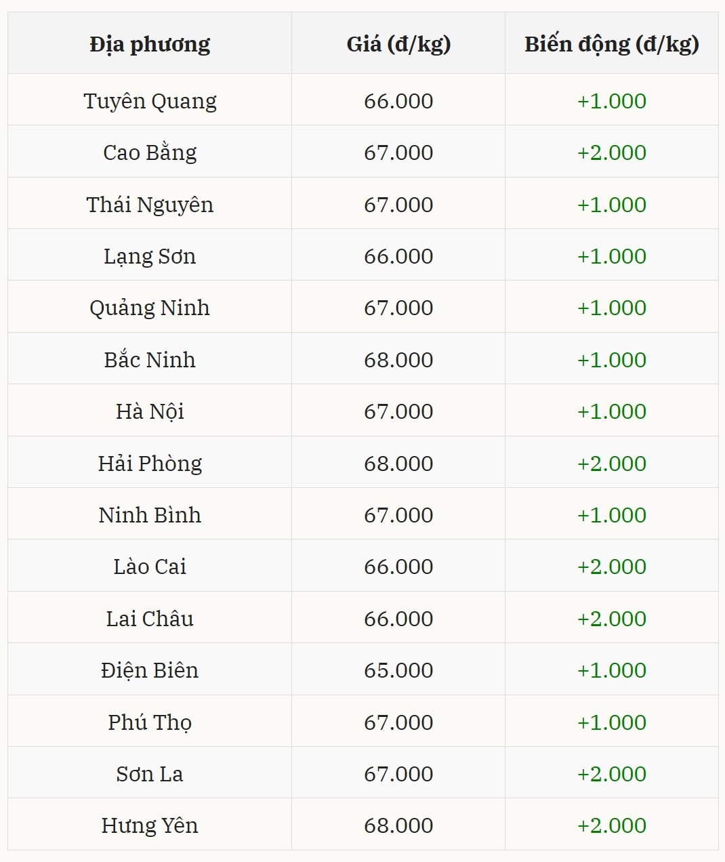Click the Sơn La row name

150,774
